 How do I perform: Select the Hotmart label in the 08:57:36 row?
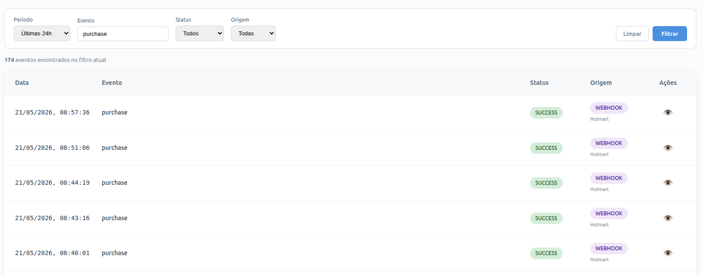[x=599, y=119]
